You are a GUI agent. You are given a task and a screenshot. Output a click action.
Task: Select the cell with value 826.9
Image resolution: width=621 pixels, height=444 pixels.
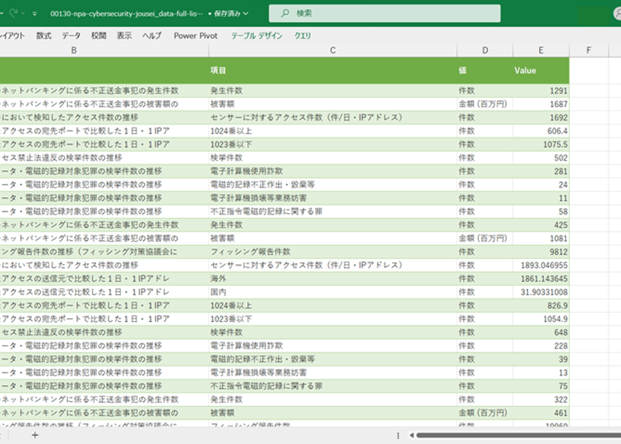(x=541, y=306)
